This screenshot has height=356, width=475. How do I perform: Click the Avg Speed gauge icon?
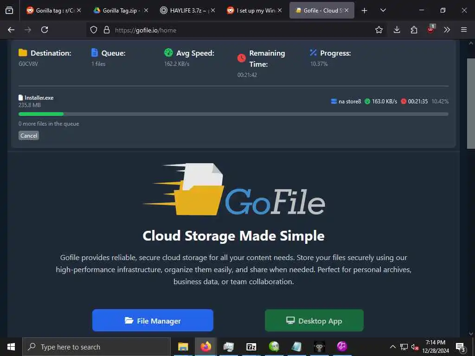(168, 52)
